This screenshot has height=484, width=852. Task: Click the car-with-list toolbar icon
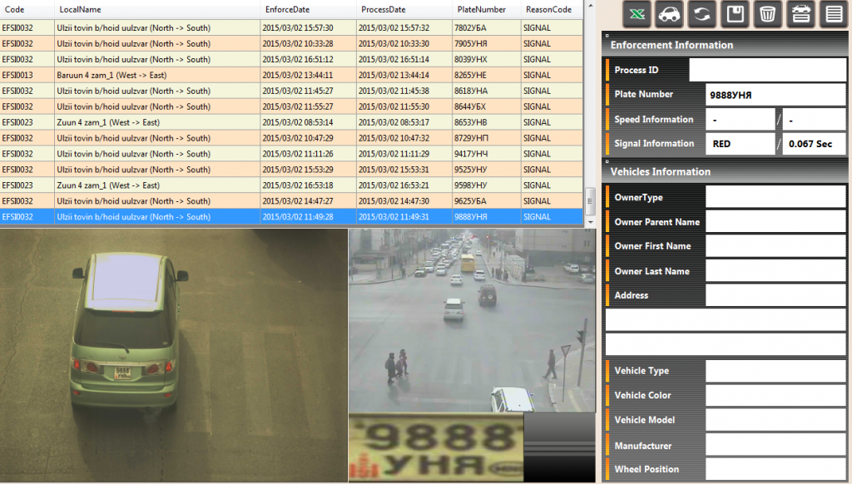[800, 14]
